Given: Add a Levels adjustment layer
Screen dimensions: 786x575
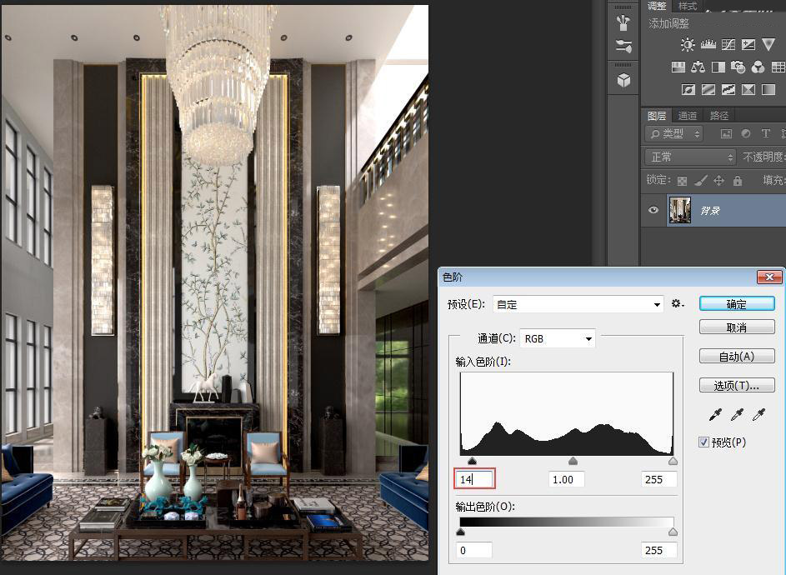Looking at the screenshot, I should coord(708,45).
